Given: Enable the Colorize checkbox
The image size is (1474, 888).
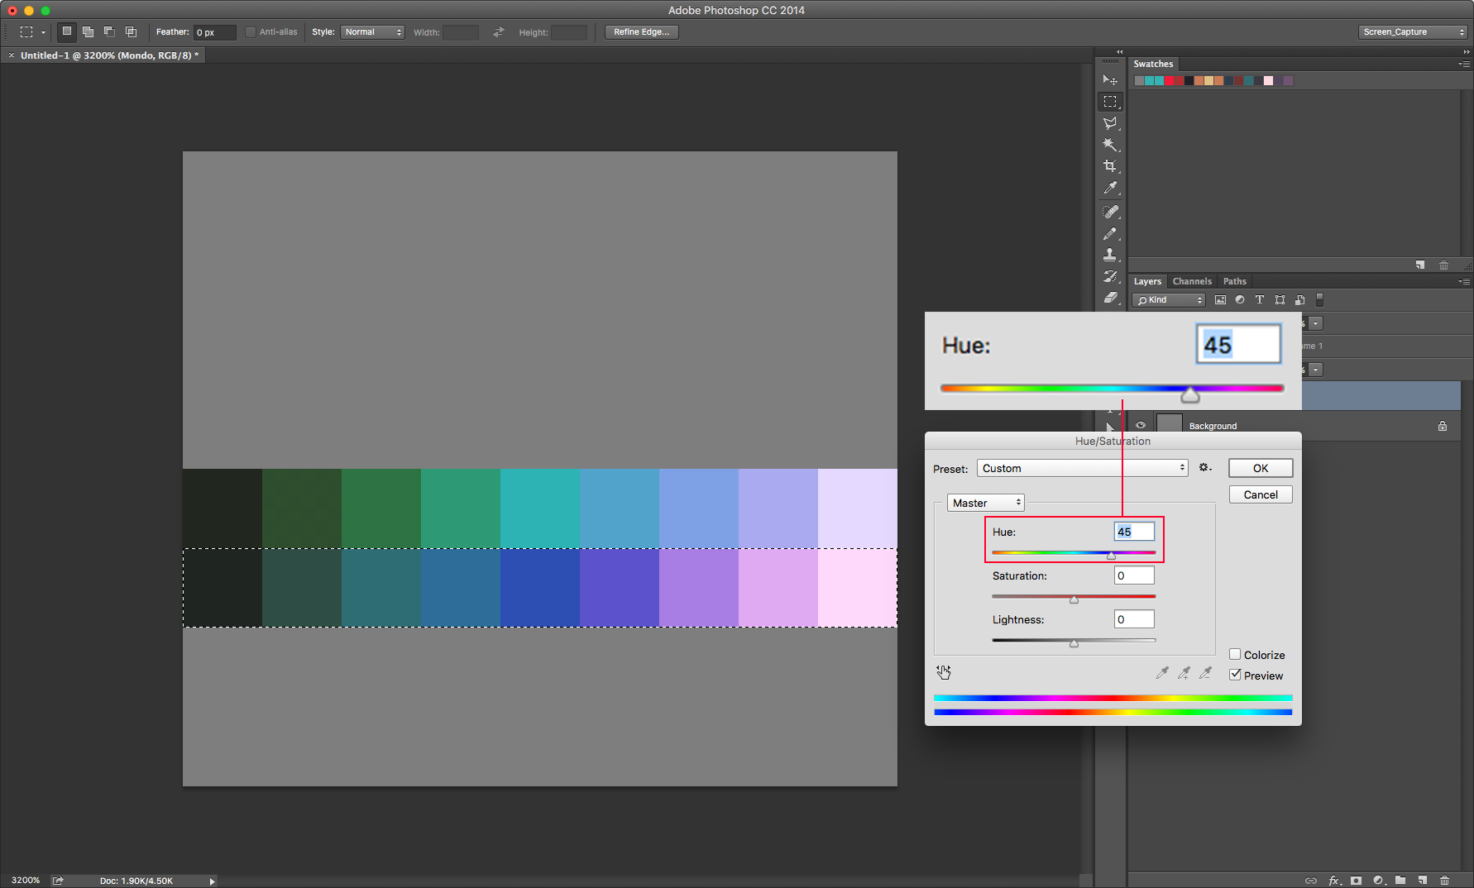Looking at the screenshot, I should pos(1236,654).
